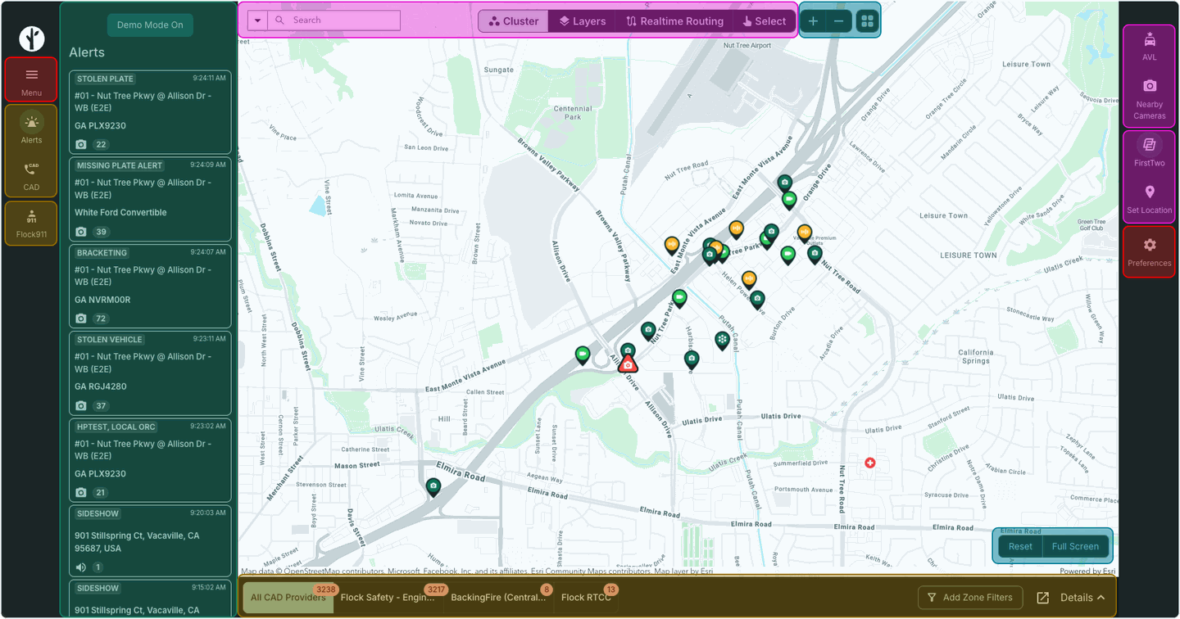Click the Flock logo at top left
Screen dimensions: 1180x619
[x=31, y=38]
